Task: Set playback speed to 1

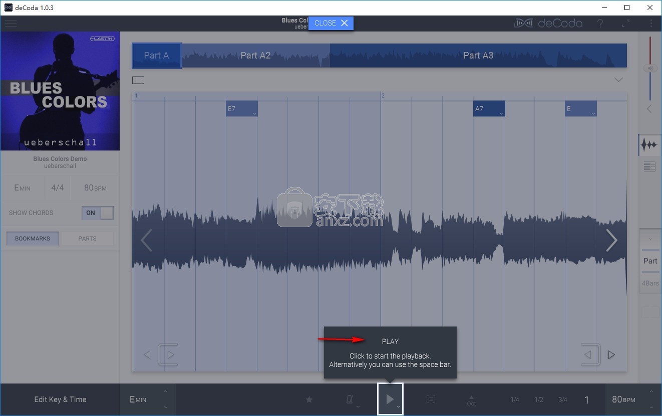Action: [x=587, y=399]
